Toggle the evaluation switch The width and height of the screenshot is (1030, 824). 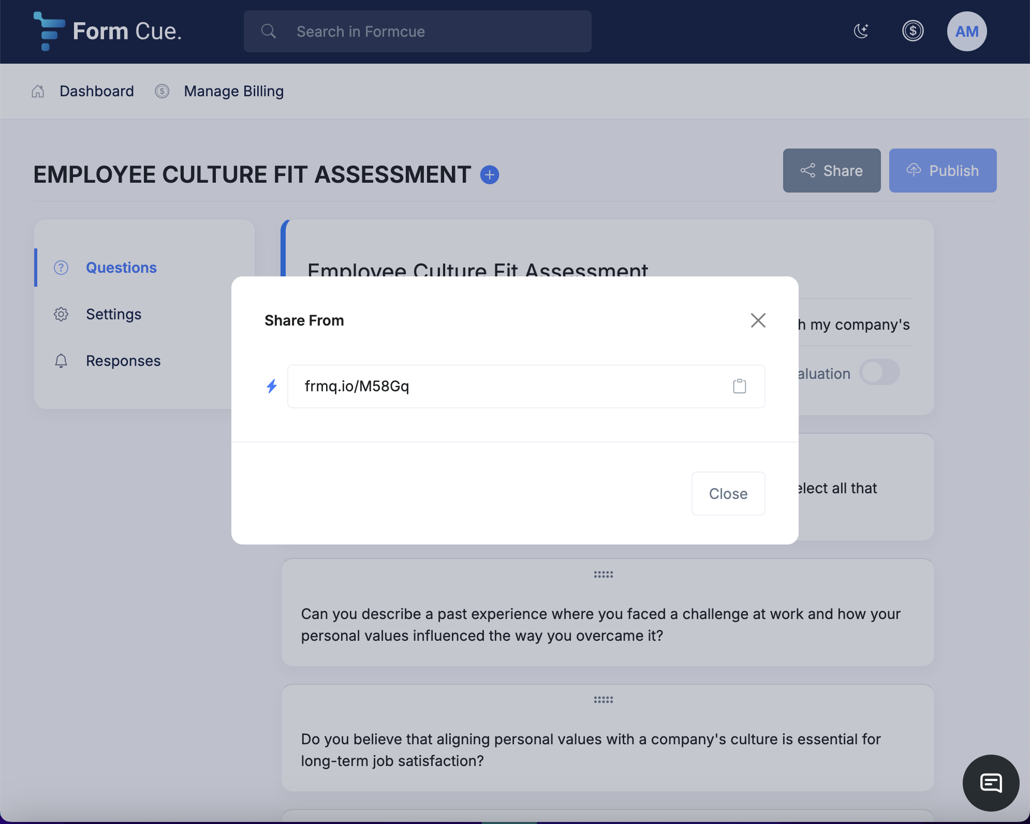pyautogui.click(x=879, y=373)
